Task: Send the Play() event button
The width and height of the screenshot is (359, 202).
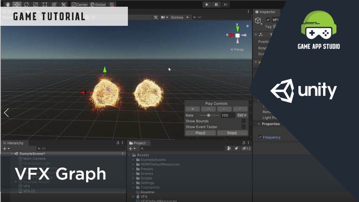Action: [201, 133]
